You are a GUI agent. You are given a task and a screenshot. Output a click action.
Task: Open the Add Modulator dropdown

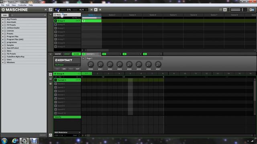pos(67,132)
